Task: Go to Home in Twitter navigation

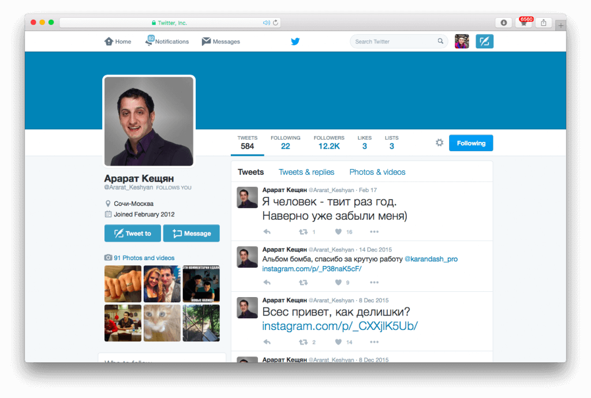Action: pos(118,42)
